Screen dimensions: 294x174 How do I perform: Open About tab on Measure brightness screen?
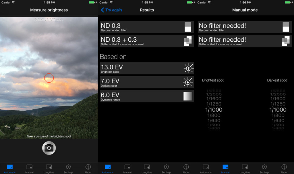[x=88, y=169]
